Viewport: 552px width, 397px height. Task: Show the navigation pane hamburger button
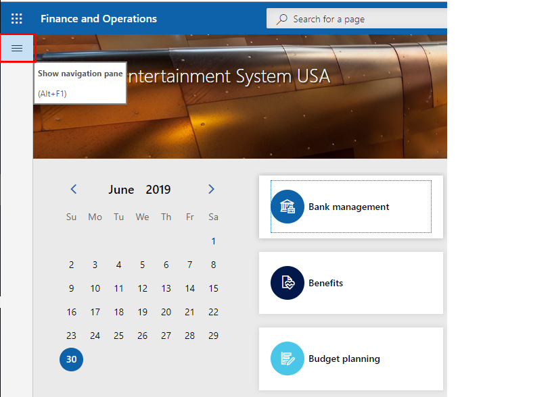coord(17,48)
